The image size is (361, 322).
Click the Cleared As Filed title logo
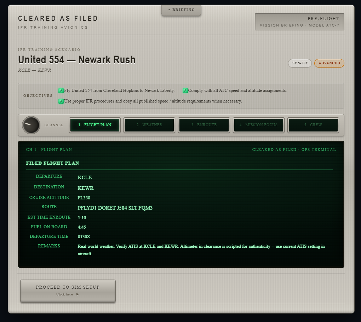click(x=58, y=18)
